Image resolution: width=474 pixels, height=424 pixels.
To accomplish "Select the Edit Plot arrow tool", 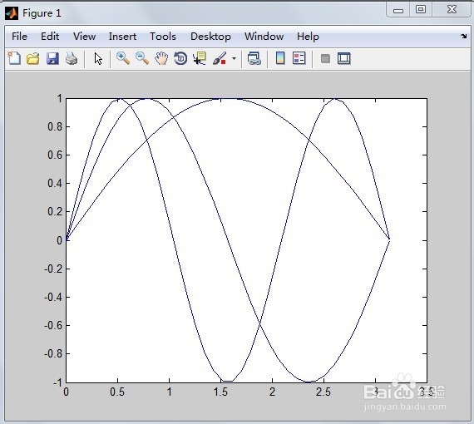I will click(98, 59).
